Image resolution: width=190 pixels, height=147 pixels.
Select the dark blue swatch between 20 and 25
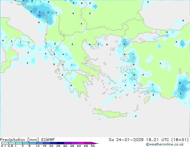(x=55, y=143)
